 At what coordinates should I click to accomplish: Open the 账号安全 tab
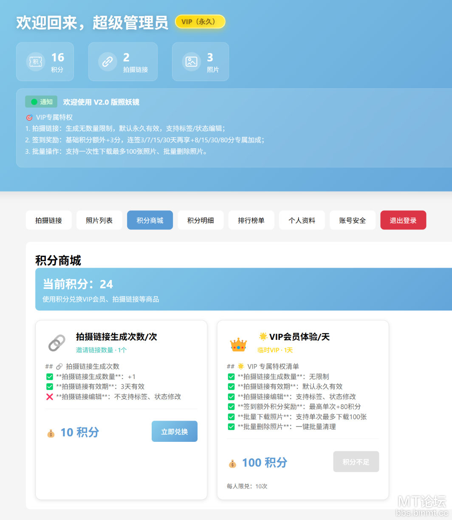[352, 220]
